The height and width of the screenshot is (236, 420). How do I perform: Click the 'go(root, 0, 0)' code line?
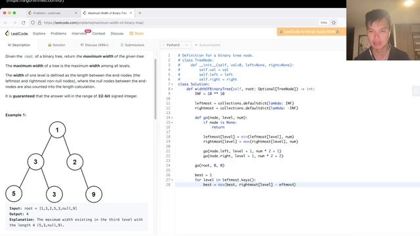point(209,165)
